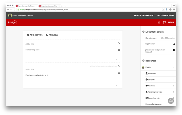This screenshot has width=182, height=115.
Task: Click the notifications bell icon
Action: (159, 22)
